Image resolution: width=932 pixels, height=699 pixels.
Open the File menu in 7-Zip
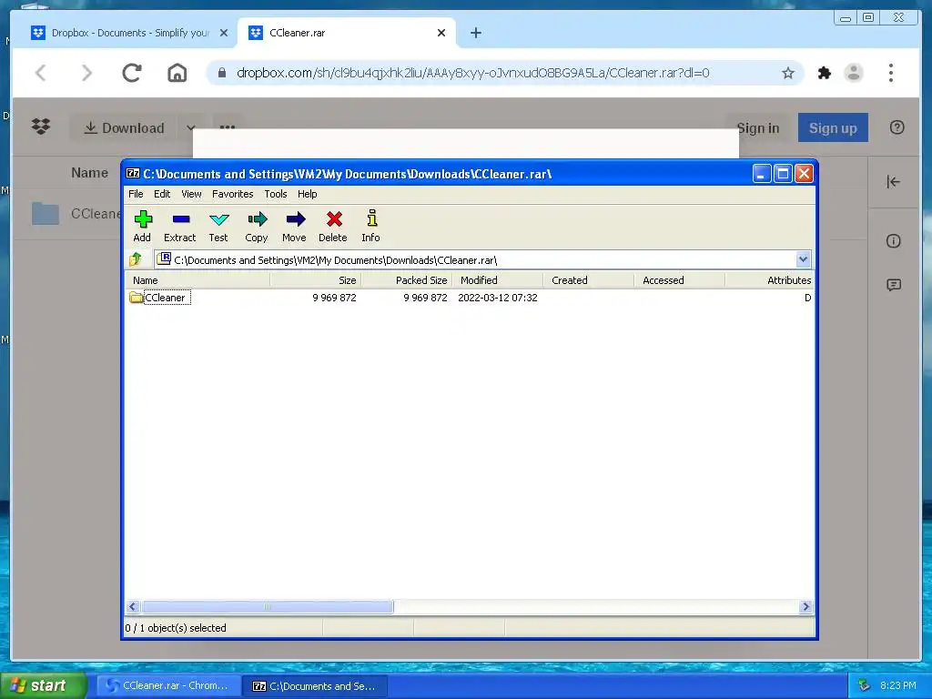[136, 194]
